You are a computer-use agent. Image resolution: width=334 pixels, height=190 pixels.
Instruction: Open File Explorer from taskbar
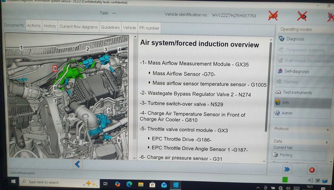tap(141, 184)
